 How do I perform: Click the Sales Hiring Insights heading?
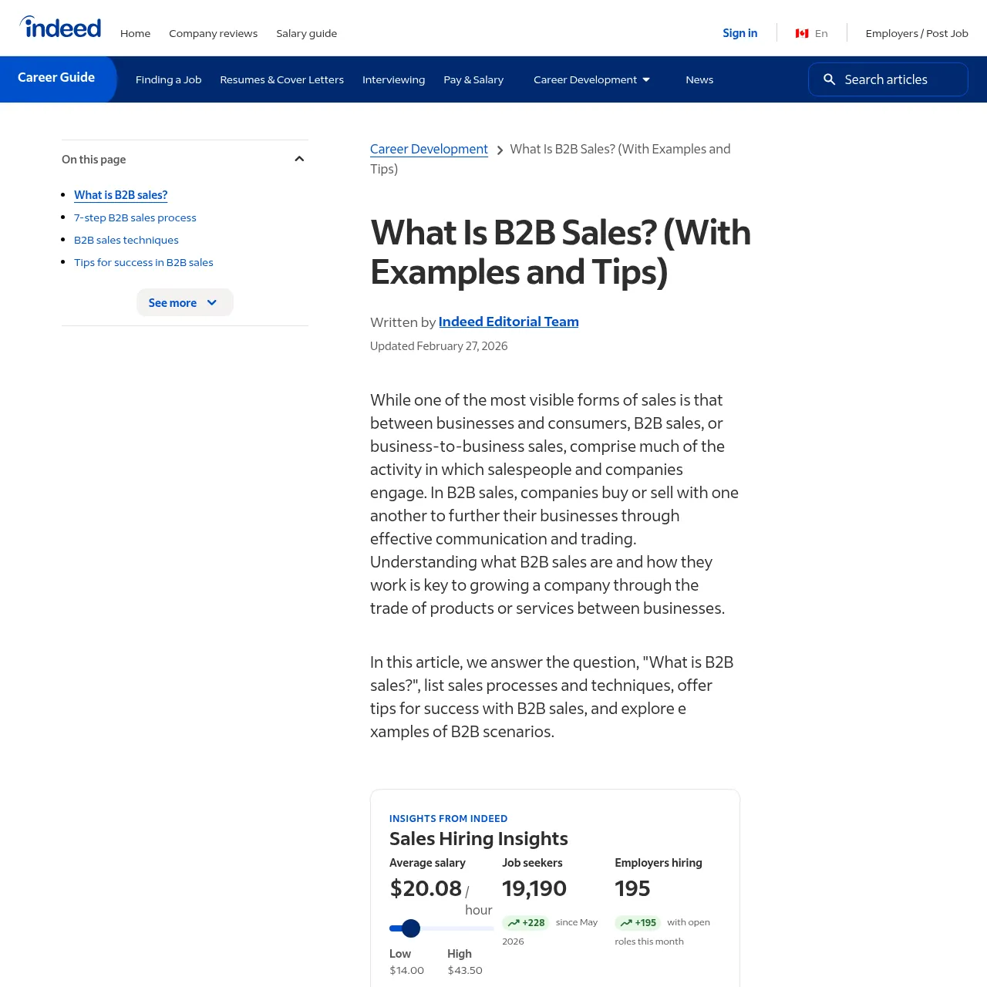click(478, 838)
